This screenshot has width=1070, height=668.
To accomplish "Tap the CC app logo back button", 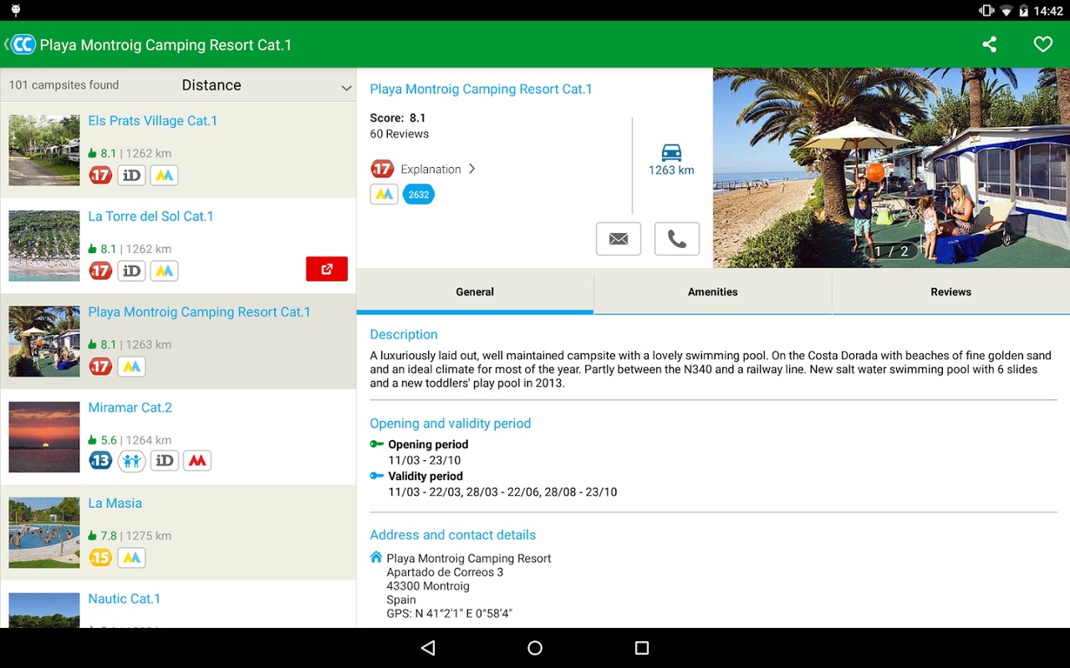I will pos(20,44).
